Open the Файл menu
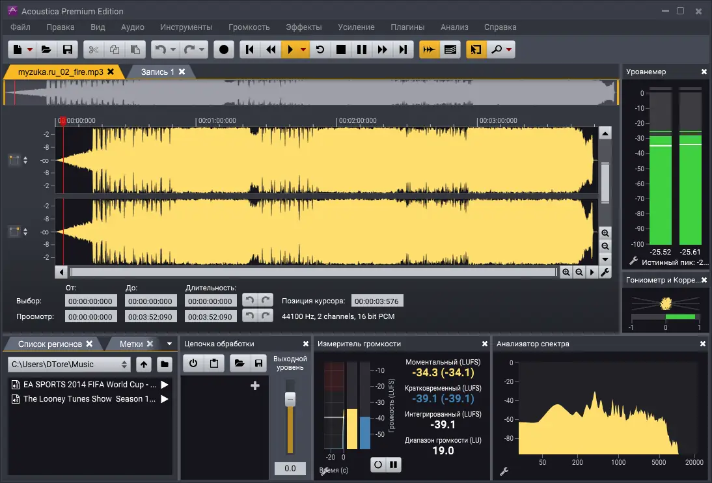 point(20,27)
